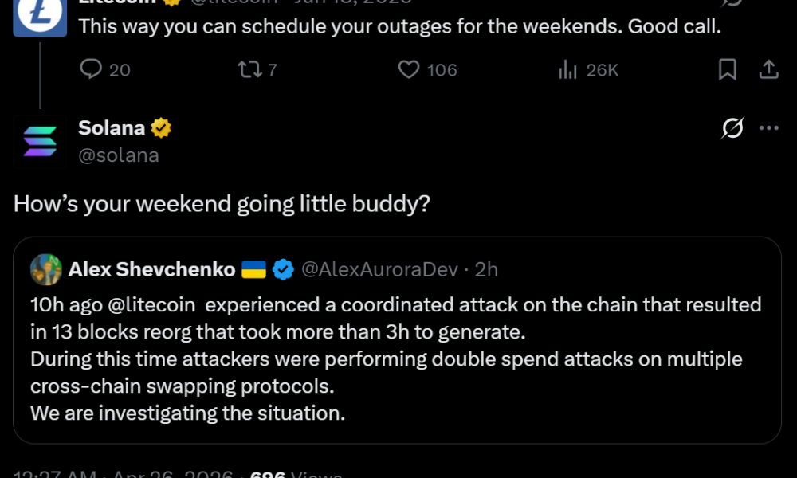Click the share icon under Litecoin's tweet
Viewport: 797px width, 478px height.
point(768,70)
